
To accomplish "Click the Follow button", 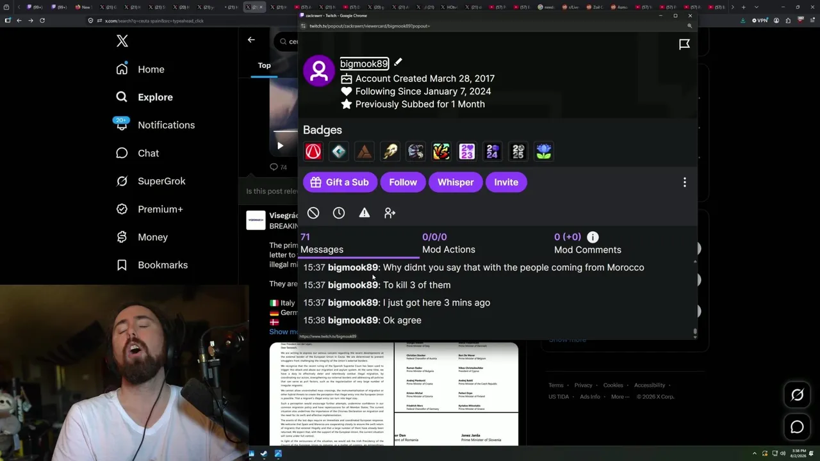I will 403,182.
